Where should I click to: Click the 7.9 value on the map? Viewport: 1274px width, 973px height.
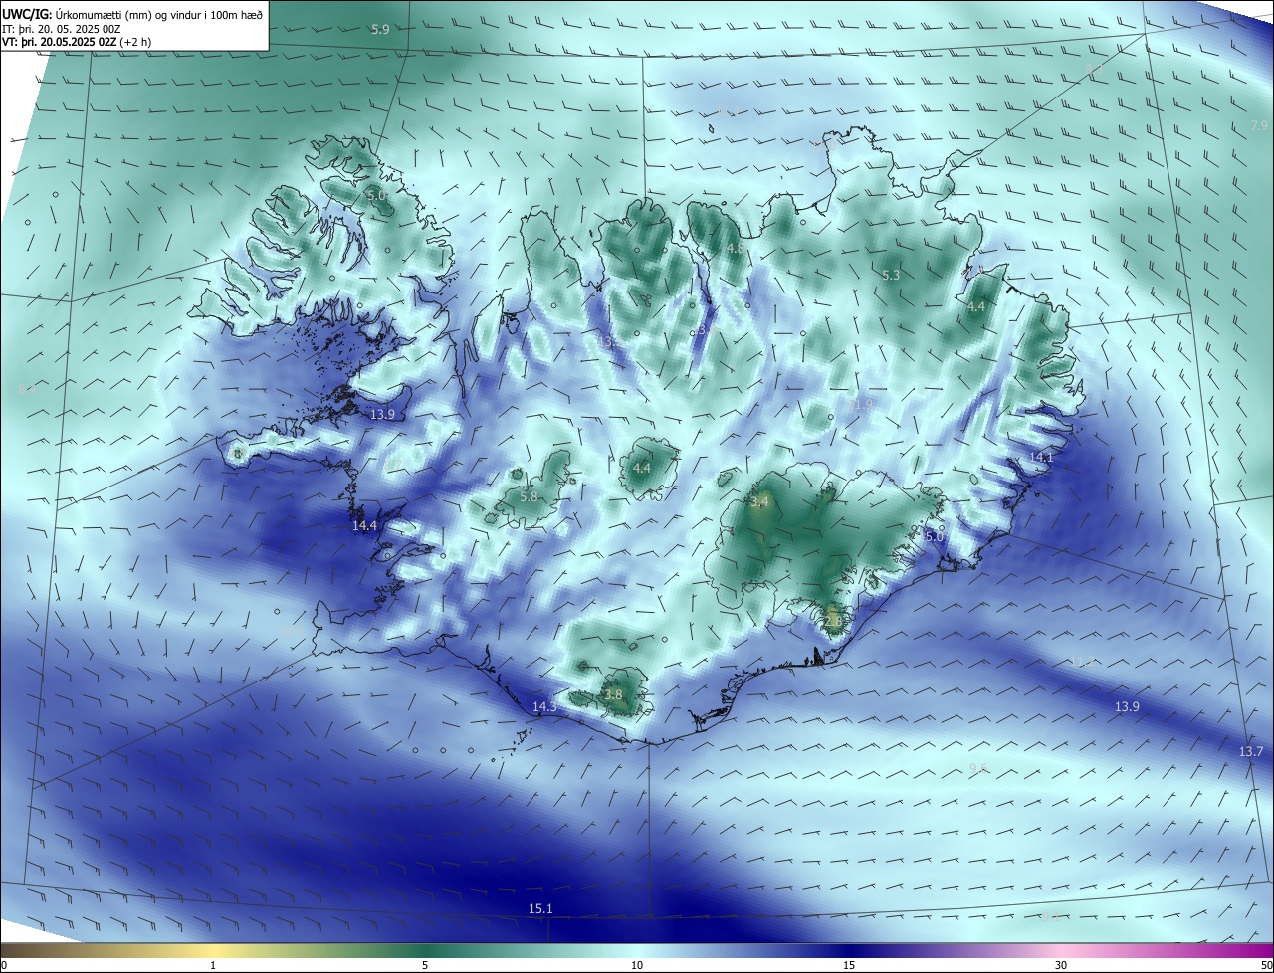pyautogui.click(x=1259, y=125)
